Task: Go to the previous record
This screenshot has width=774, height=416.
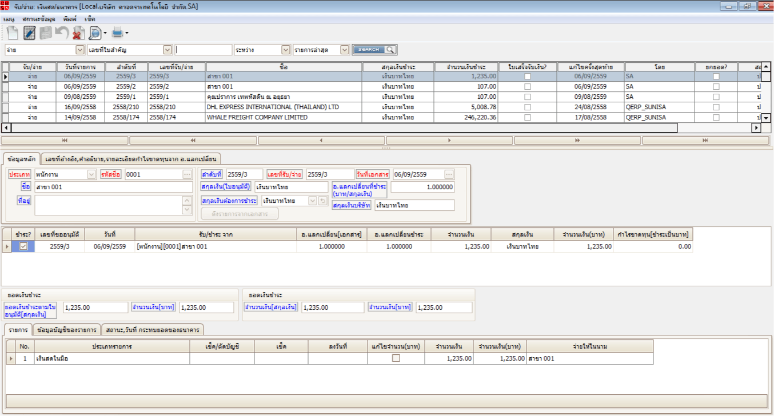Action: (x=321, y=140)
